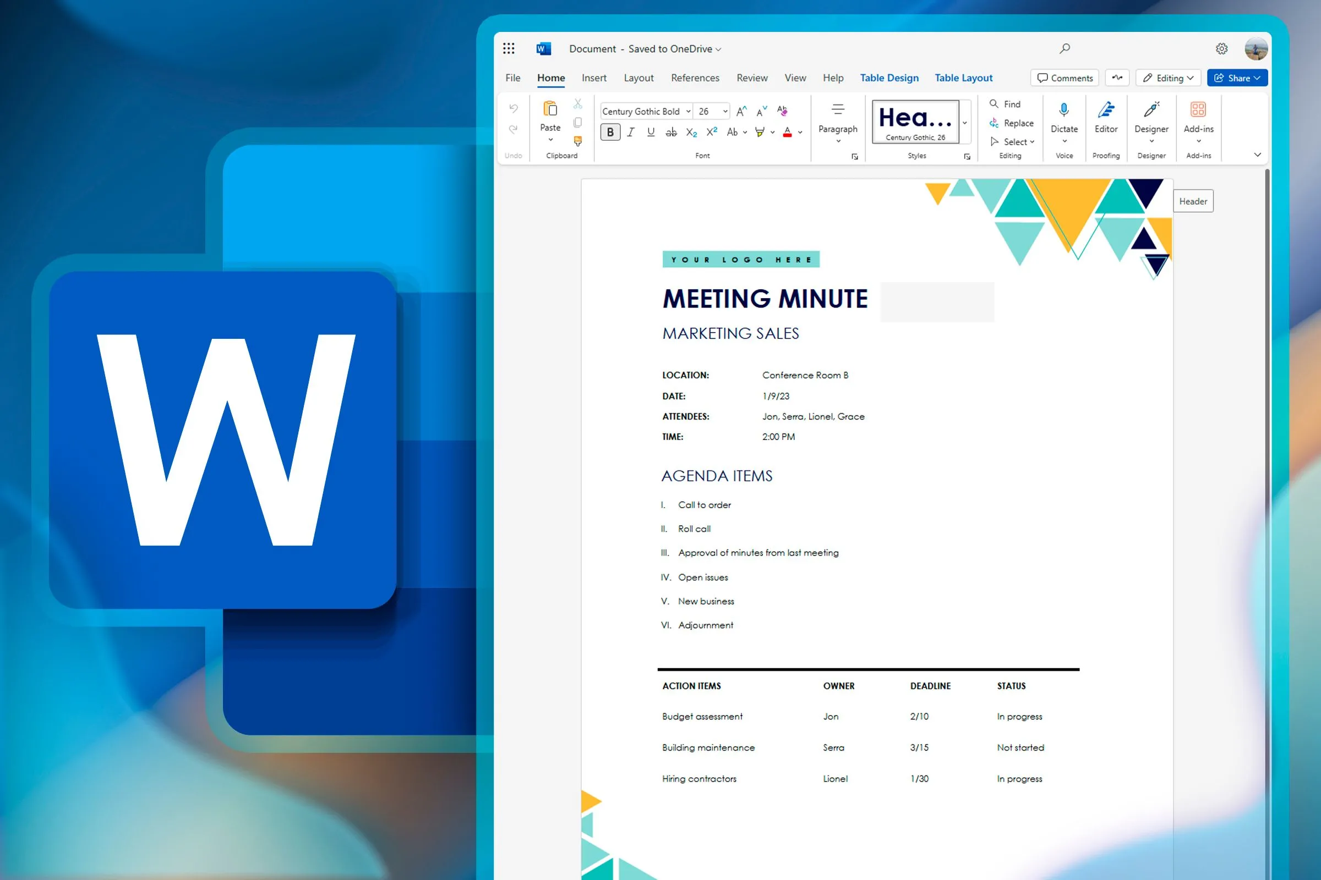
Task: Open the Comments panel
Action: click(1065, 78)
